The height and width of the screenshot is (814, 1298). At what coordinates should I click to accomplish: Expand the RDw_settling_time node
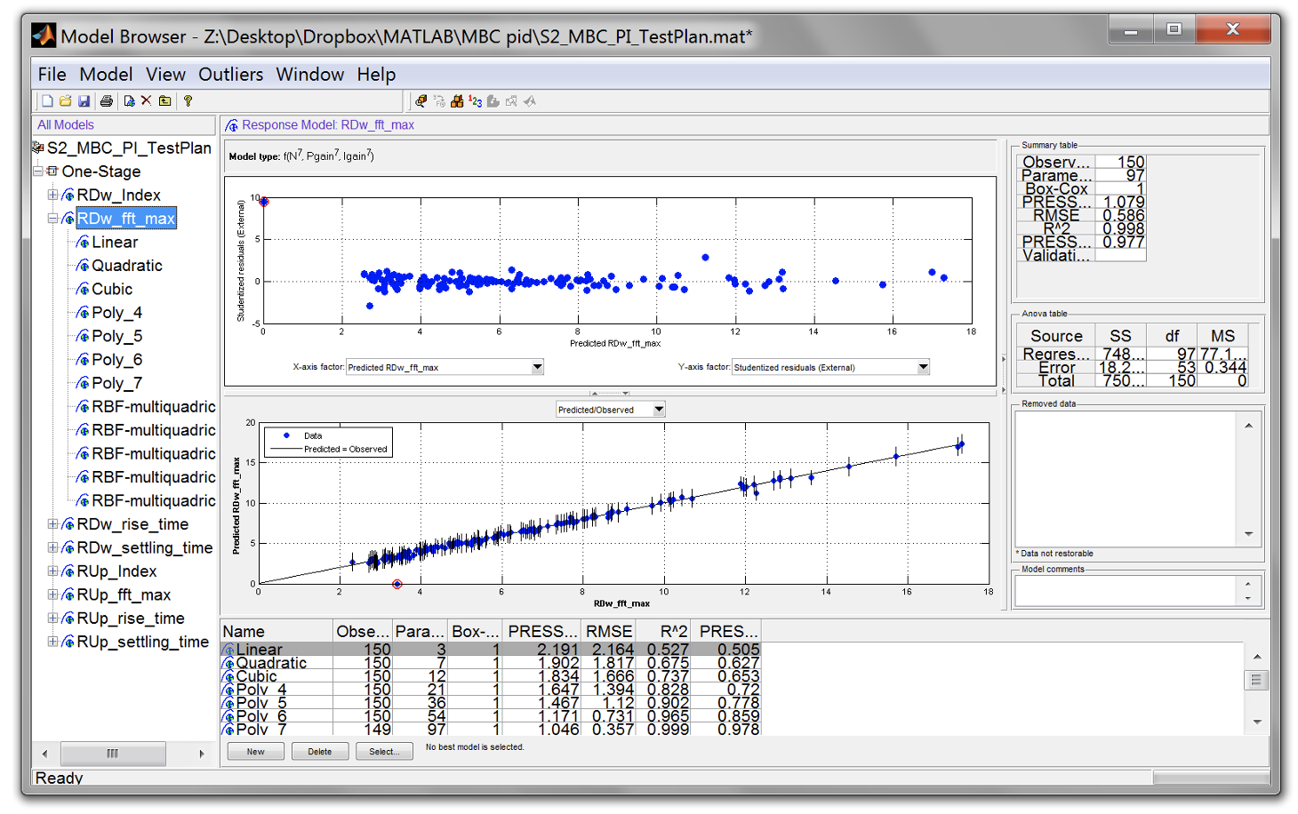(52, 547)
